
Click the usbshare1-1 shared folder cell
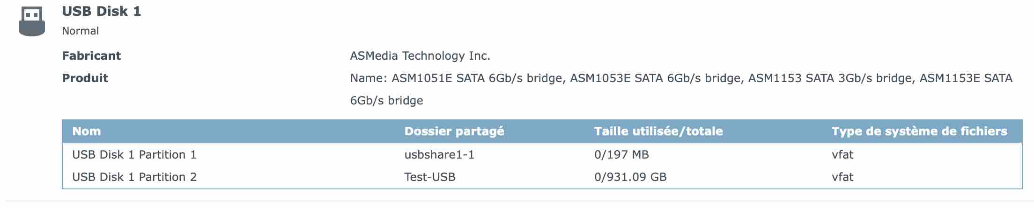439,155
